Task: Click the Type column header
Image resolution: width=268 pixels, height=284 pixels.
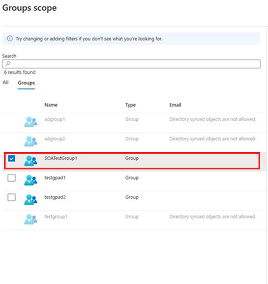Action: coord(131,105)
